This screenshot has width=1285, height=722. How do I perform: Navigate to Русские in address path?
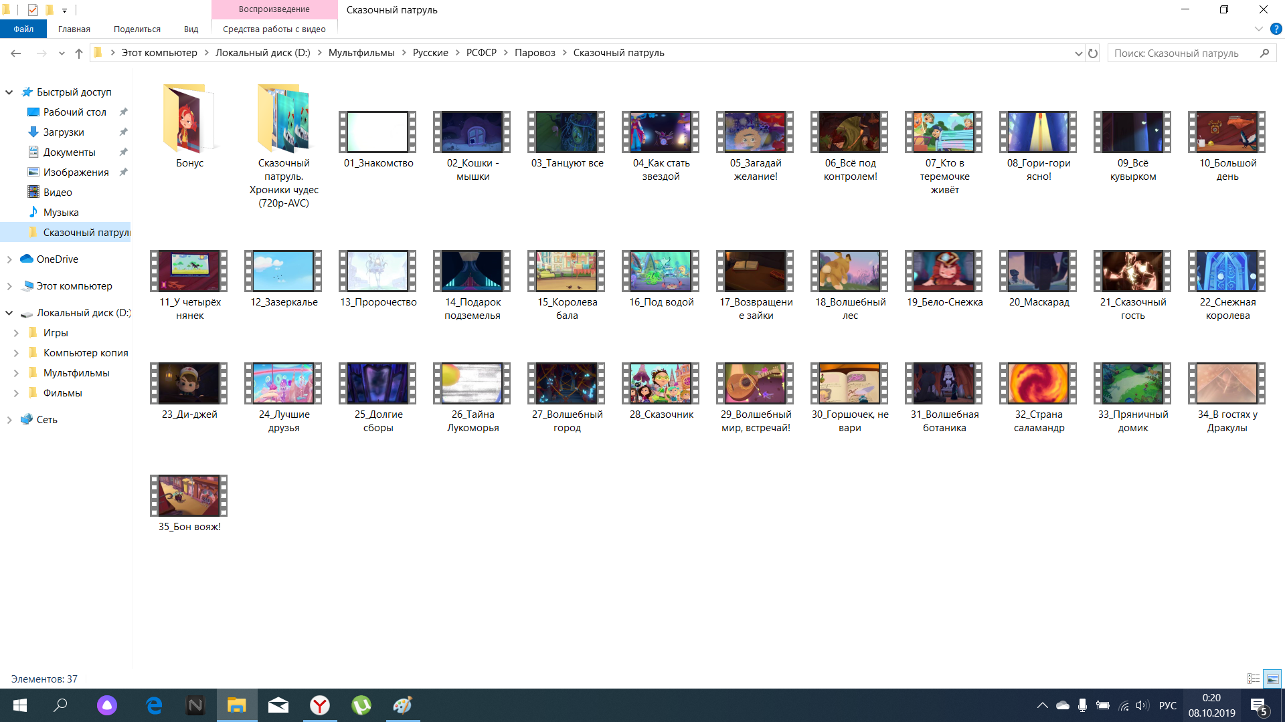(x=430, y=53)
